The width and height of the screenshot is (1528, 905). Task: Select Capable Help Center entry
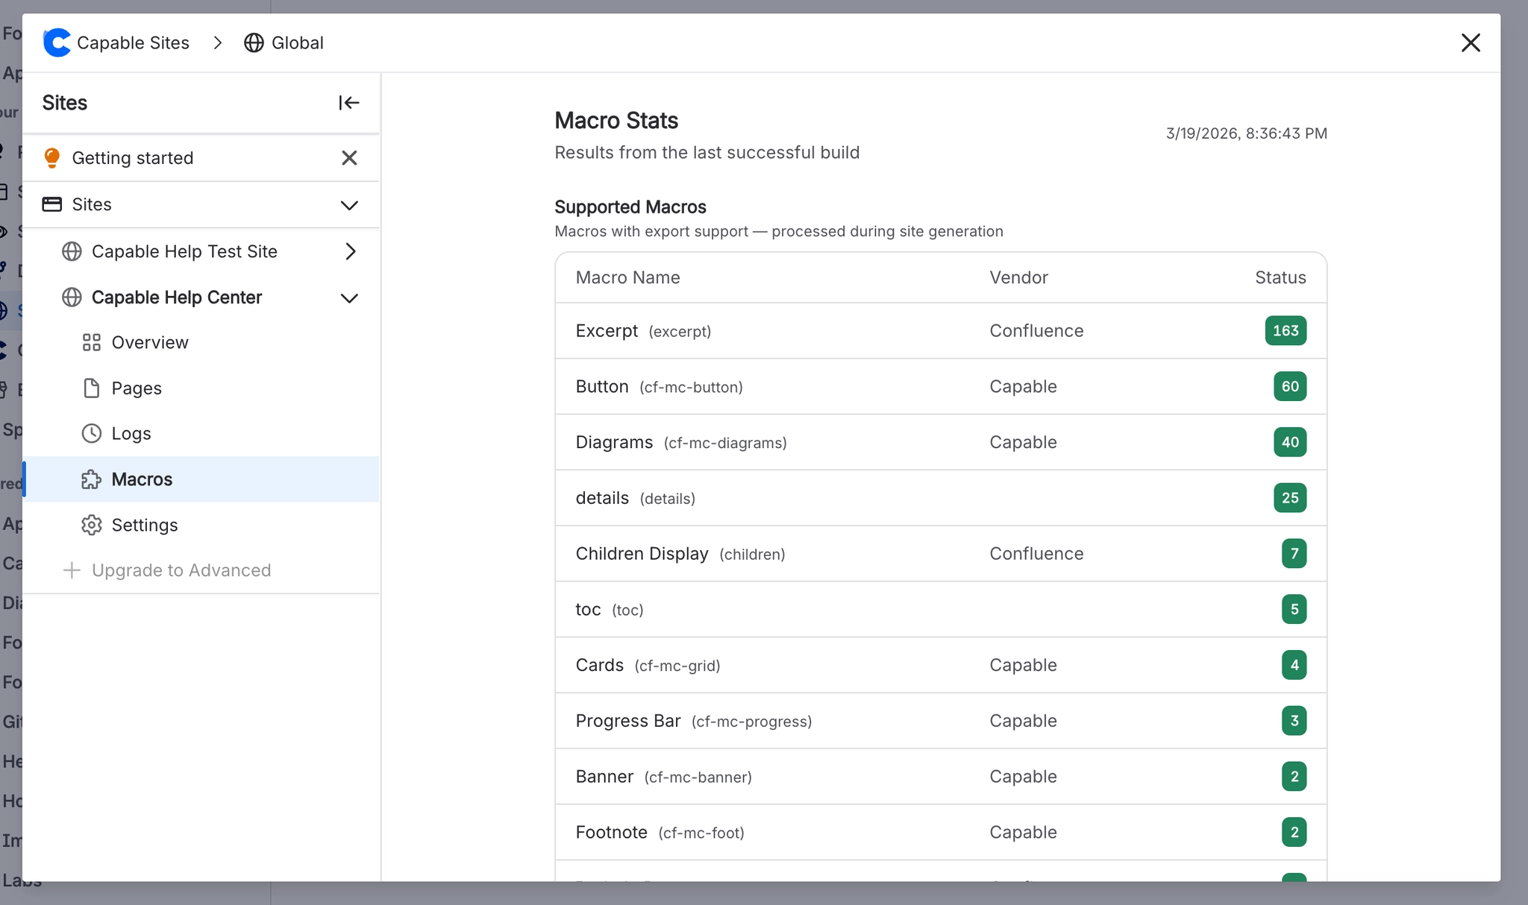tap(177, 297)
